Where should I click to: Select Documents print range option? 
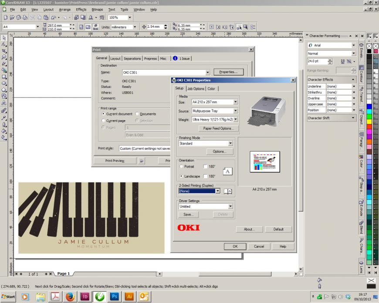point(137,114)
